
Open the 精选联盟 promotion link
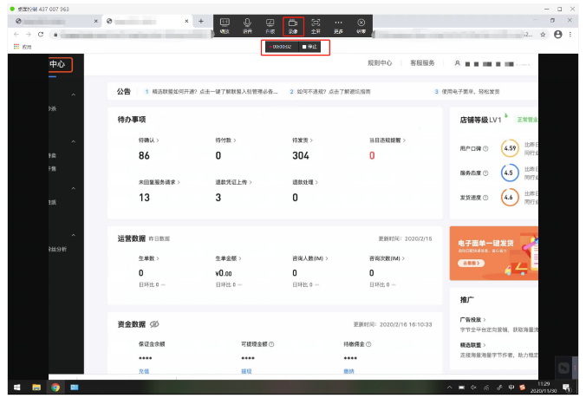(x=472, y=345)
